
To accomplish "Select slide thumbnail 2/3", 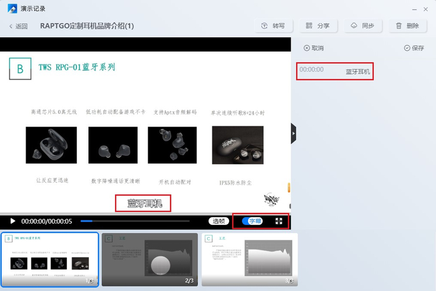I will pos(150,259).
